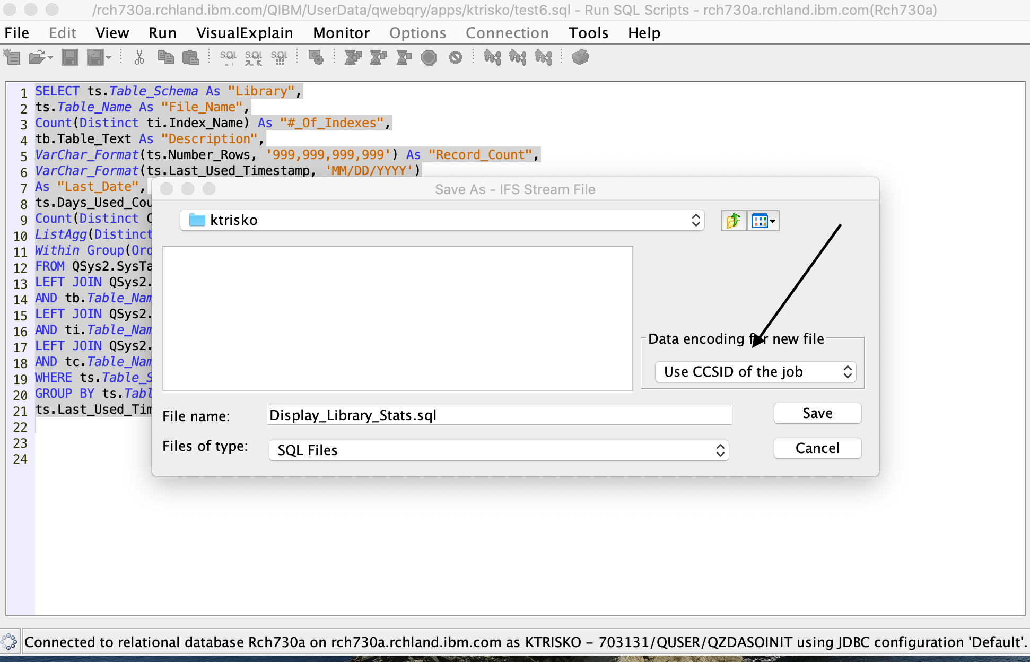Click the Cancel Request no-entry icon
Screen dimensions: 1030x662
coord(455,57)
